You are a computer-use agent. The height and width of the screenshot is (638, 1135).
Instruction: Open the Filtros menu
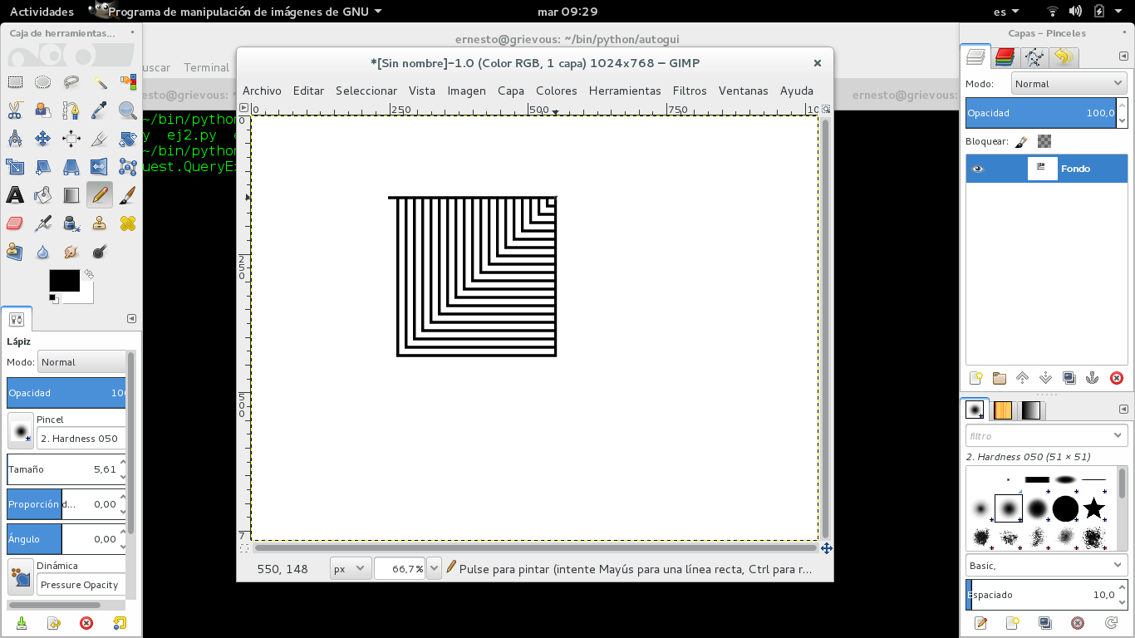[689, 91]
